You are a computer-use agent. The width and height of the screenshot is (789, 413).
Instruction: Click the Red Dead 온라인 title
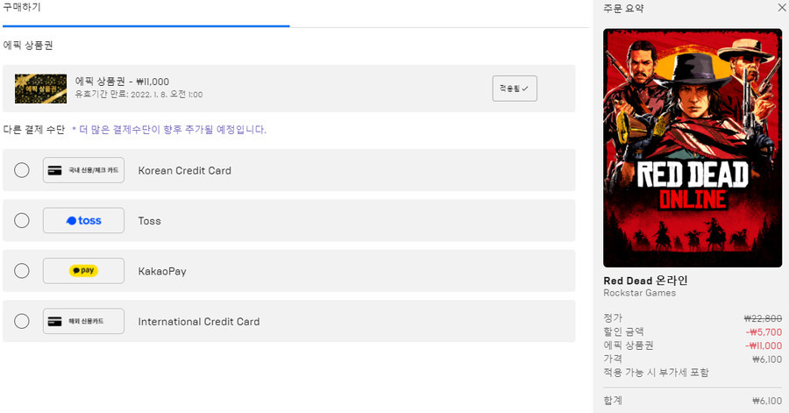click(x=645, y=281)
